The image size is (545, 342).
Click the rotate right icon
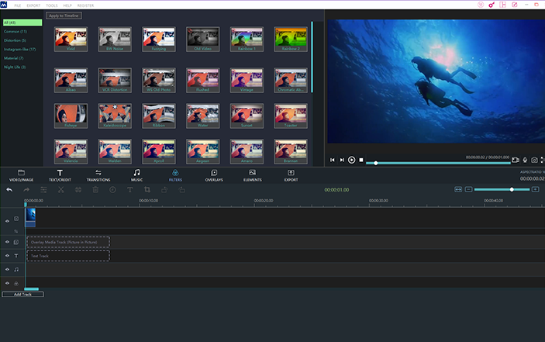pos(181,190)
